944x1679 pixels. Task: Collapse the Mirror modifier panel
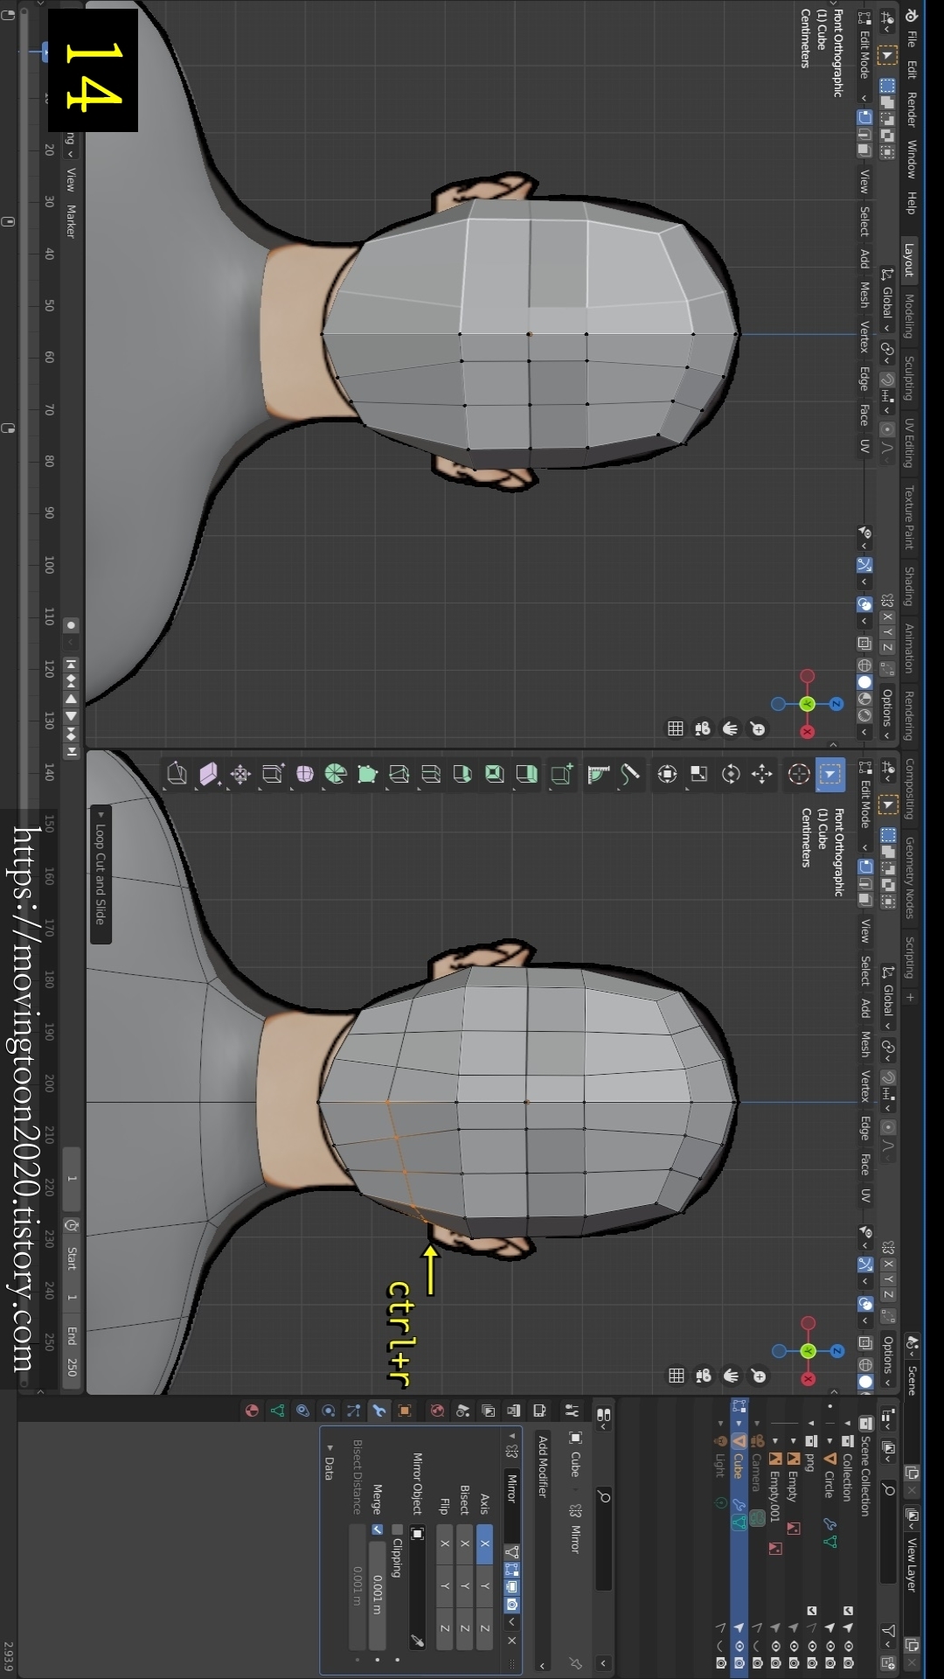512,1436
